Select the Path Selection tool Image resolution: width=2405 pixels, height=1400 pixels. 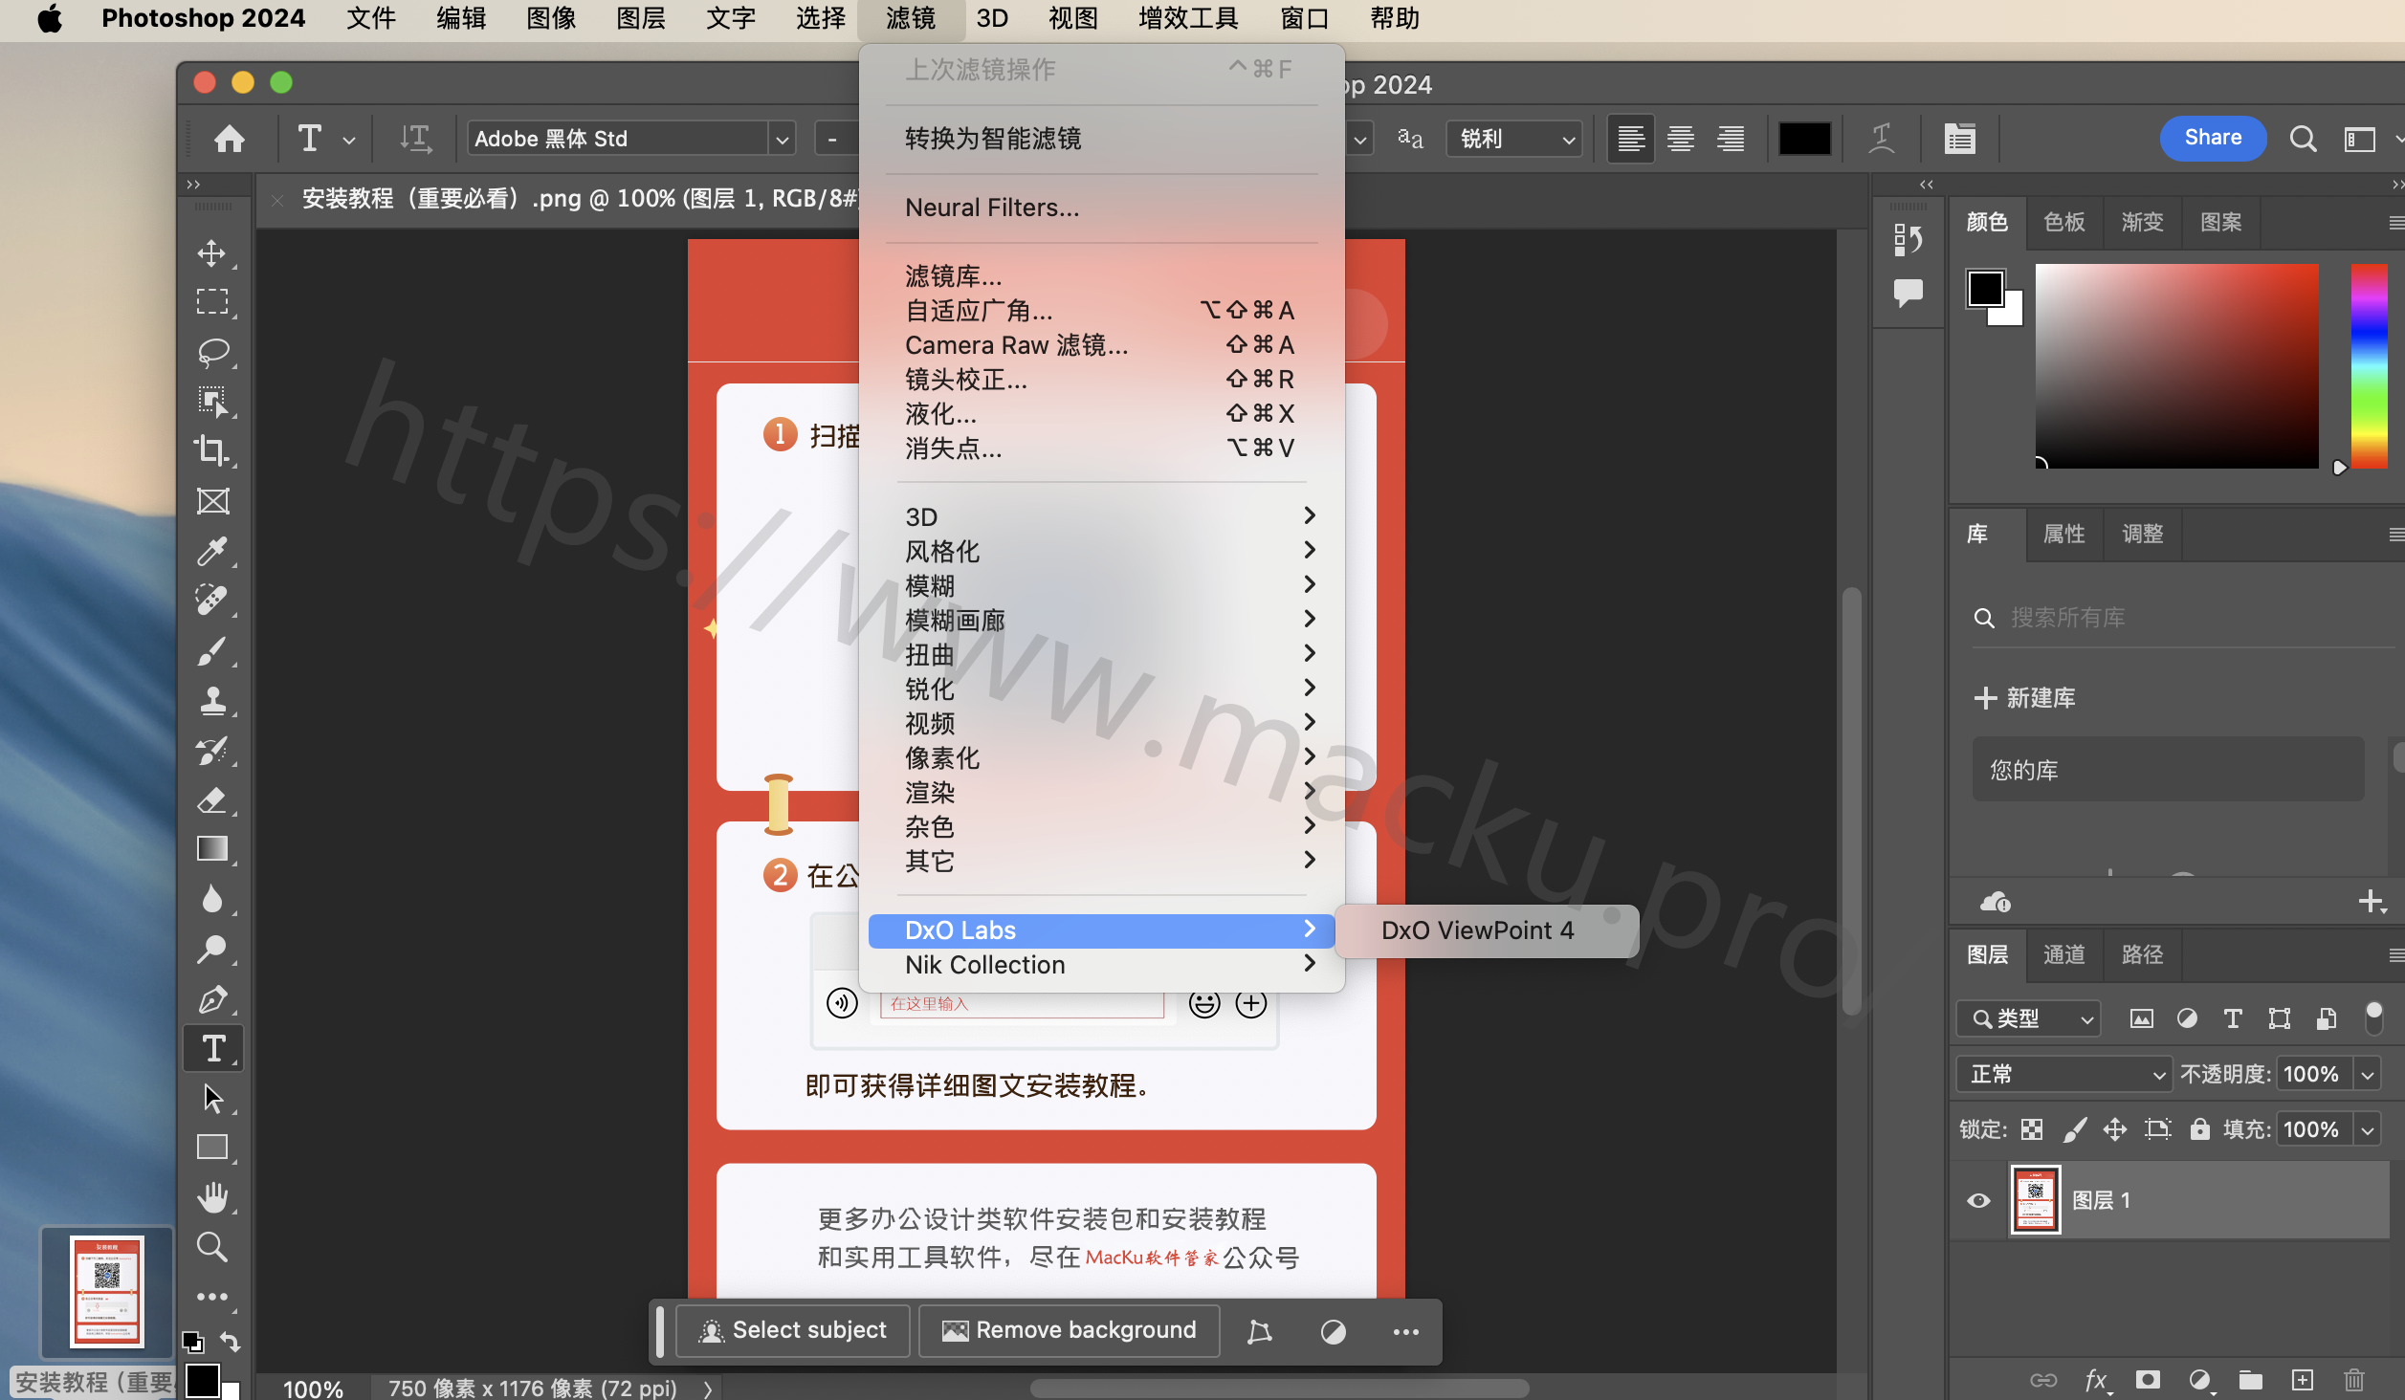coord(212,1098)
